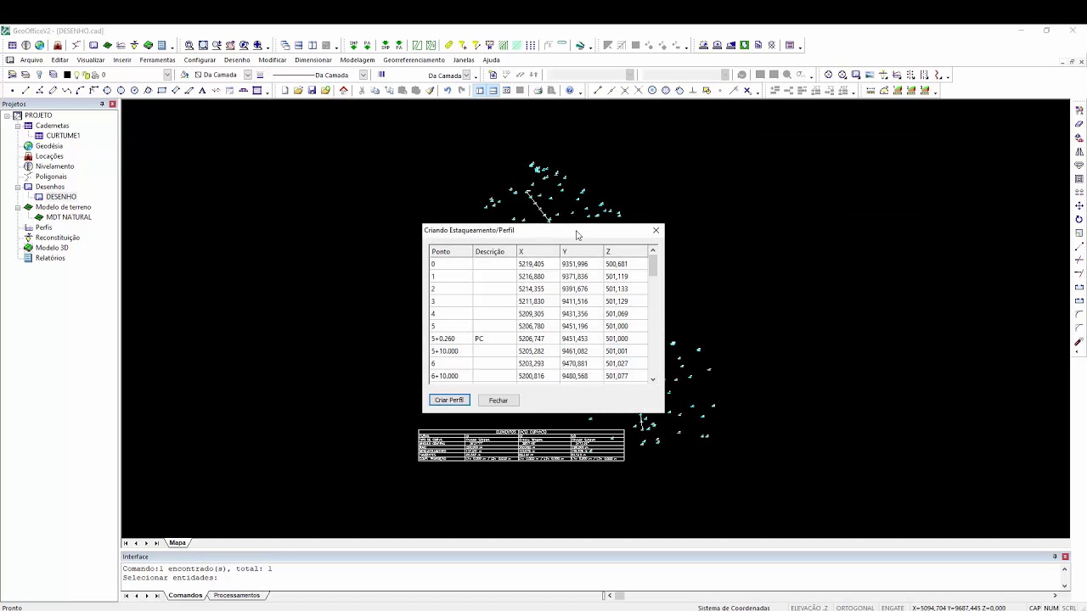The height and width of the screenshot is (611, 1087).
Task: Select MDT NATURAL tree item
Action: pos(69,217)
